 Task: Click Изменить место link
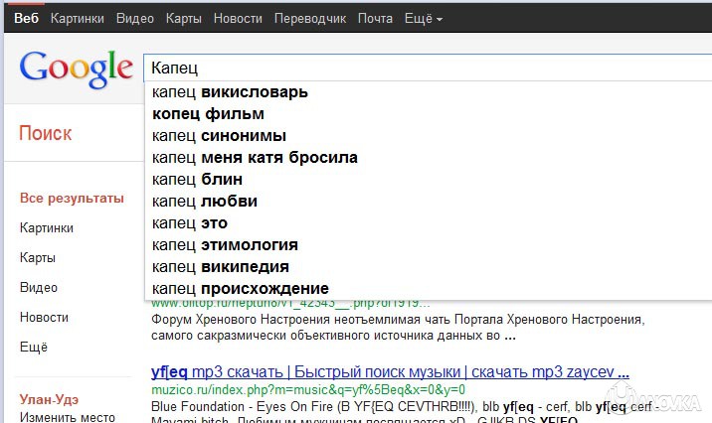68,417
